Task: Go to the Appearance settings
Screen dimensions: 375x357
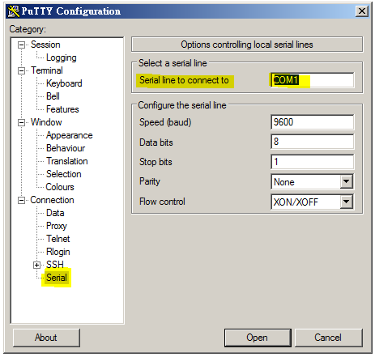Action: pos(70,135)
